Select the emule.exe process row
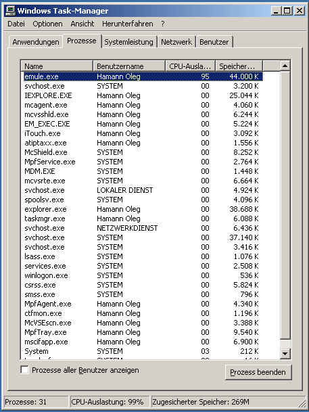Viewport: 309px width, 412px height. pos(142,76)
